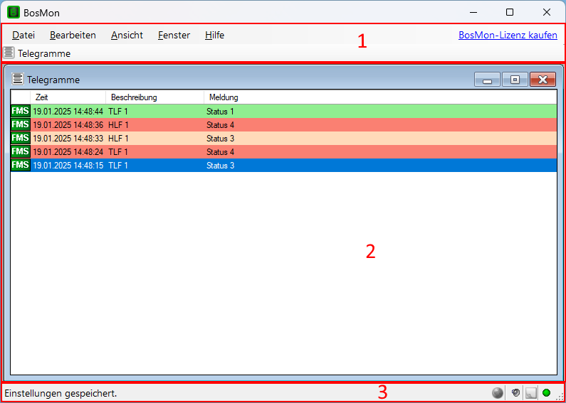This screenshot has width=566, height=403.
Task: Click the speaker icon in the status bar
Action: [x=515, y=393]
